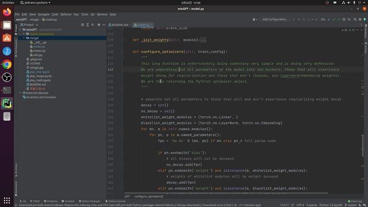The width and height of the screenshot is (368, 207).
Task: Click the Git rollback icon
Action: pos(349,20)
